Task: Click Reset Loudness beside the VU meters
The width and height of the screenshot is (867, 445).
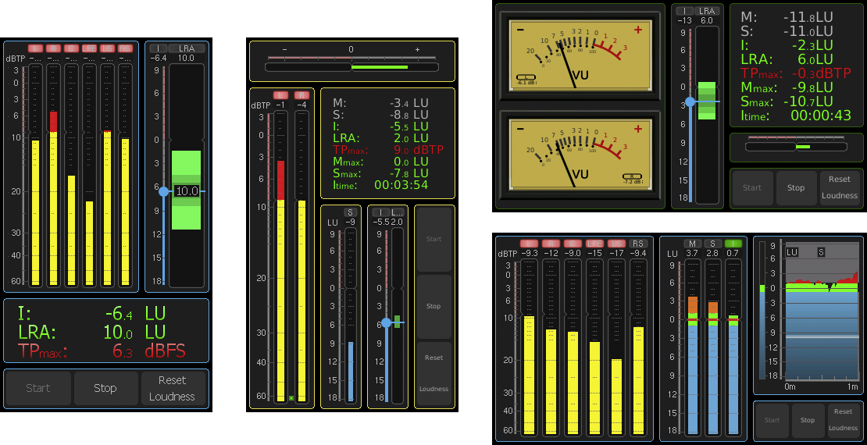Action: [x=840, y=188]
